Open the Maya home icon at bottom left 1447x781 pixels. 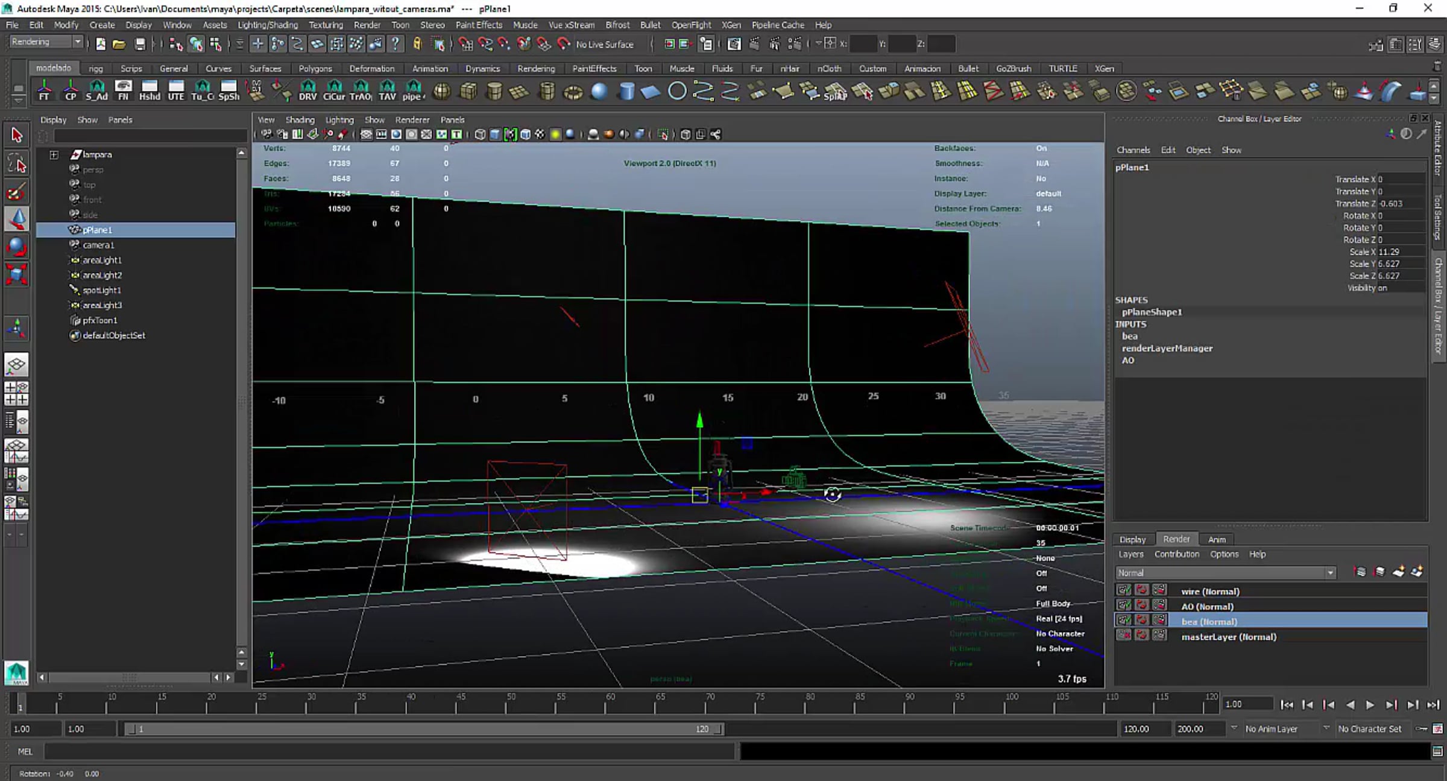pos(16,673)
